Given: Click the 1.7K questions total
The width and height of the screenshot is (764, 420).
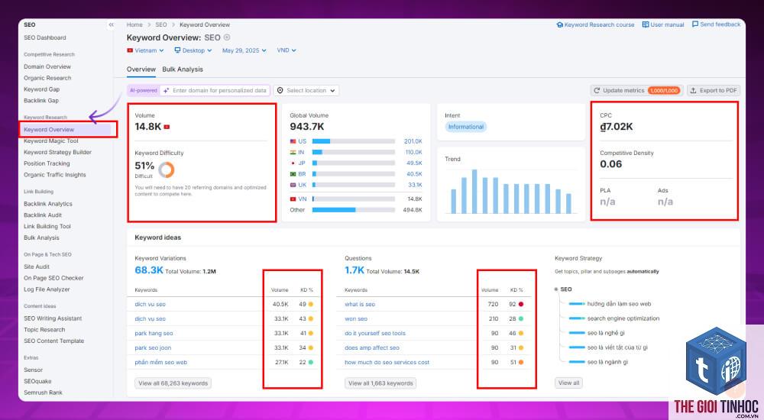Looking at the screenshot, I should click(x=354, y=270).
